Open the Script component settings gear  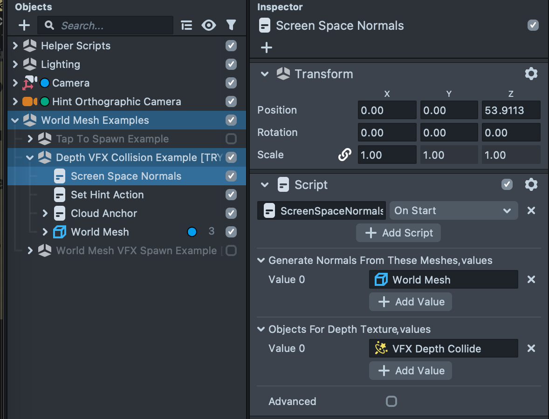pos(531,185)
